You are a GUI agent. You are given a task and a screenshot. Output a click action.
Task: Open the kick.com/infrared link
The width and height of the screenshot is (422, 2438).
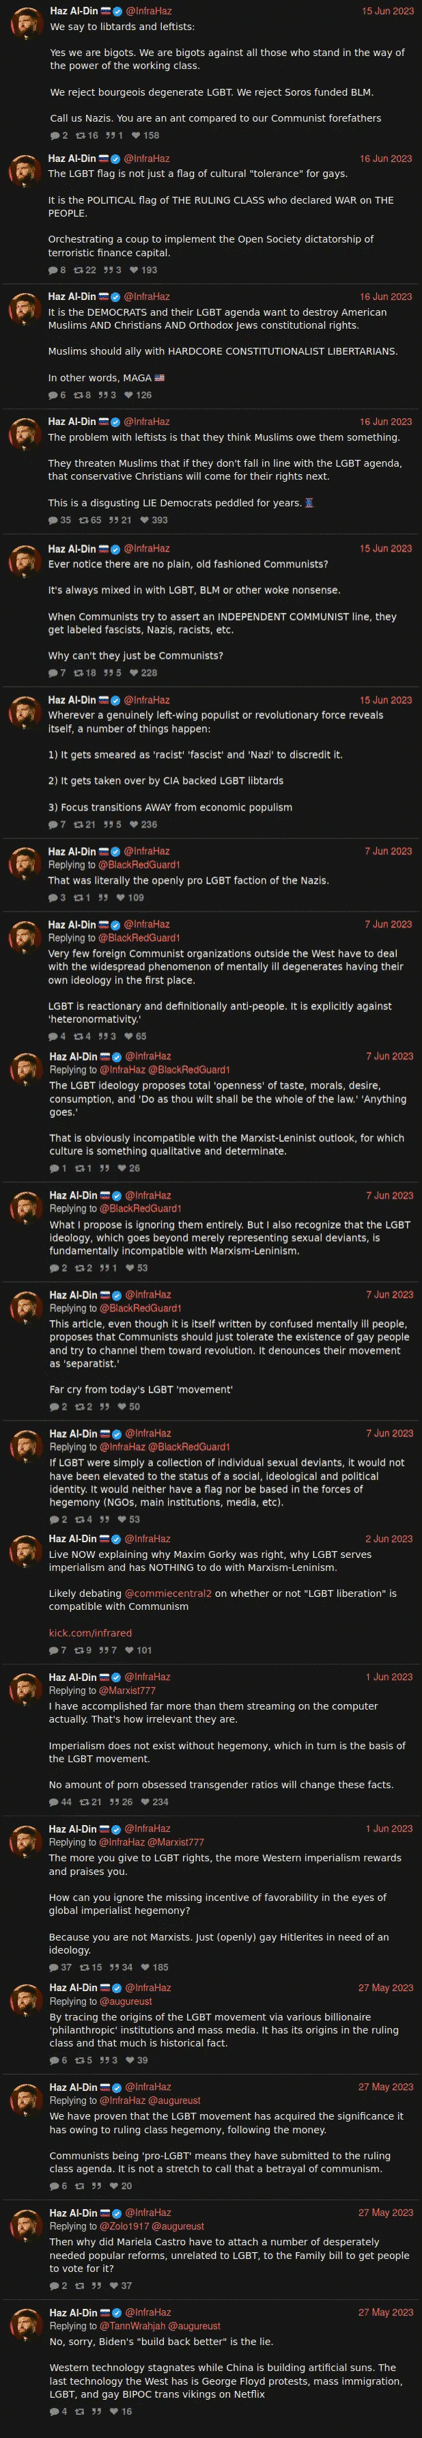90,1632
